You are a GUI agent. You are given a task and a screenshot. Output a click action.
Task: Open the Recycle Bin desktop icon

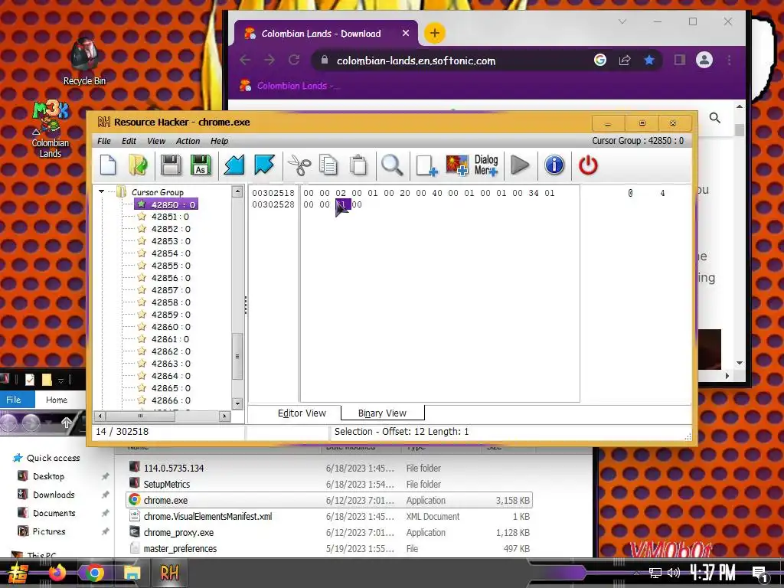pos(84,61)
